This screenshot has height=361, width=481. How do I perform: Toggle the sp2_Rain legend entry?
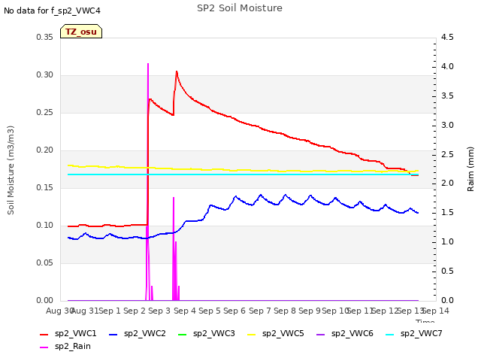[65, 346]
